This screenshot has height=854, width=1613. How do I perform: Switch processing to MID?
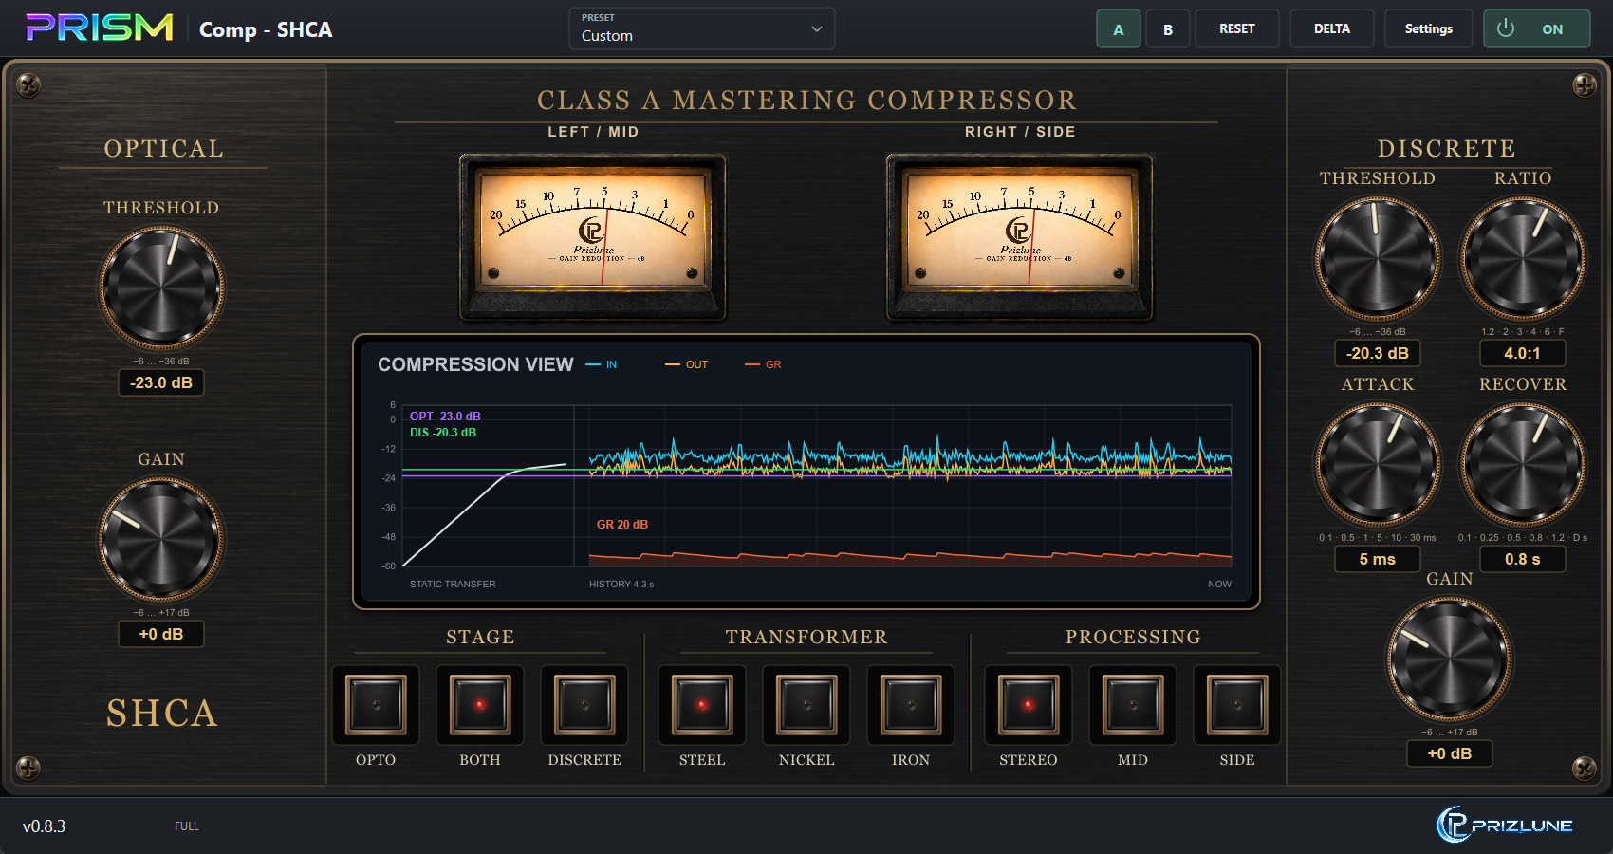click(1133, 705)
